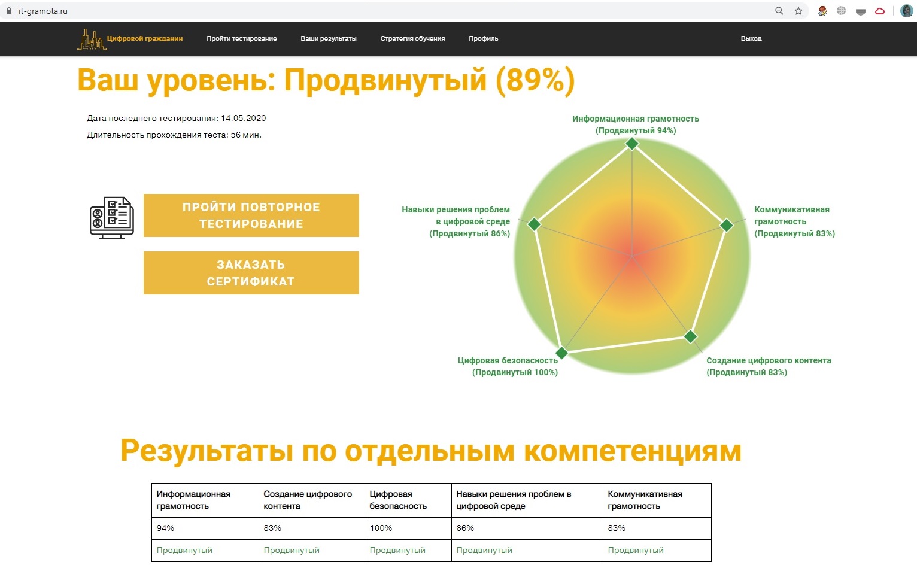Screen dimensions: 917x568
Task: Click Выход to log out
Action: click(x=751, y=38)
